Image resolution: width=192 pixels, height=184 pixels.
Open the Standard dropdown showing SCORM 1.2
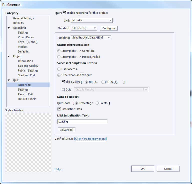coord(84,28)
